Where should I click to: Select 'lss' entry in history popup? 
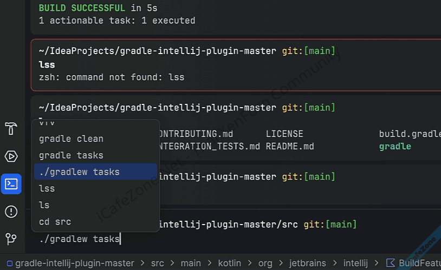(47, 188)
